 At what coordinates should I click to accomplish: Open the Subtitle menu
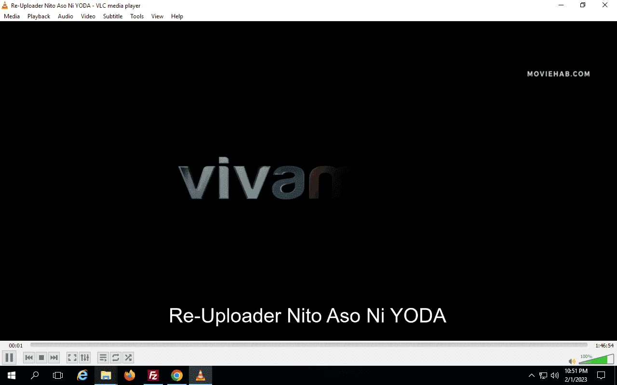coord(113,16)
